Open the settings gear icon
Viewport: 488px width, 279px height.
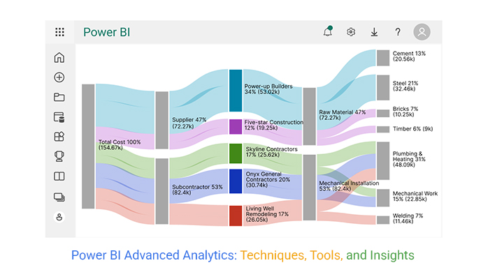[x=351, y=32]
